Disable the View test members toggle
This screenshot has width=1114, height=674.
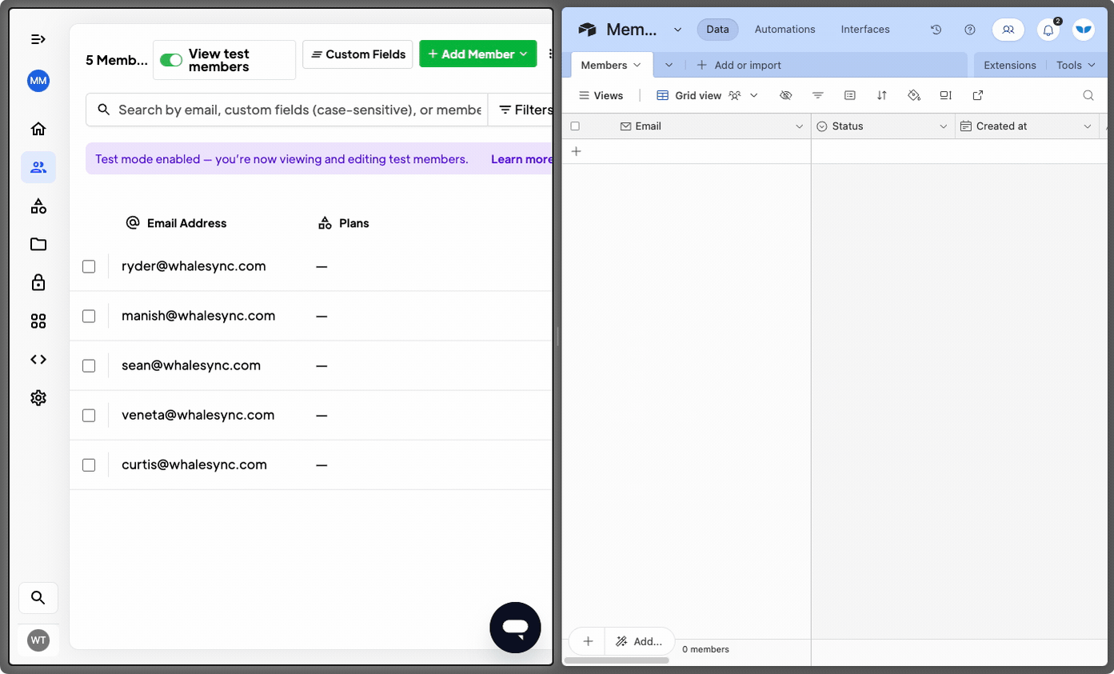[x=170, y=59]
